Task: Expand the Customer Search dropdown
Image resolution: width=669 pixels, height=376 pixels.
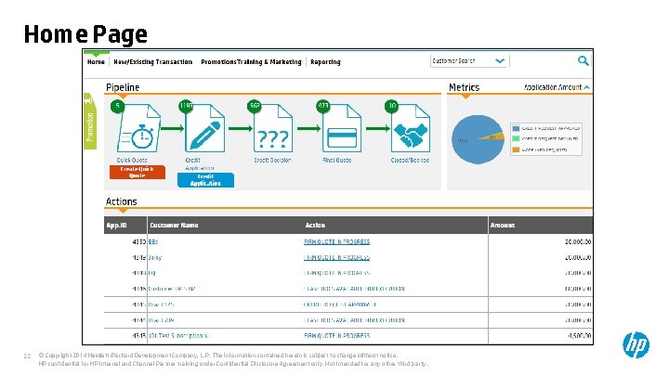Action: (500, 61)
